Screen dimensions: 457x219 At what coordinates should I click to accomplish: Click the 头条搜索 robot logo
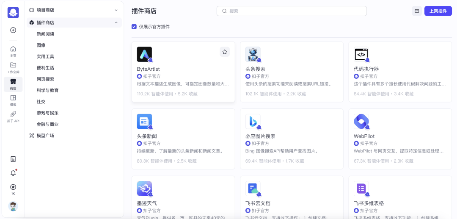point(253,54)
